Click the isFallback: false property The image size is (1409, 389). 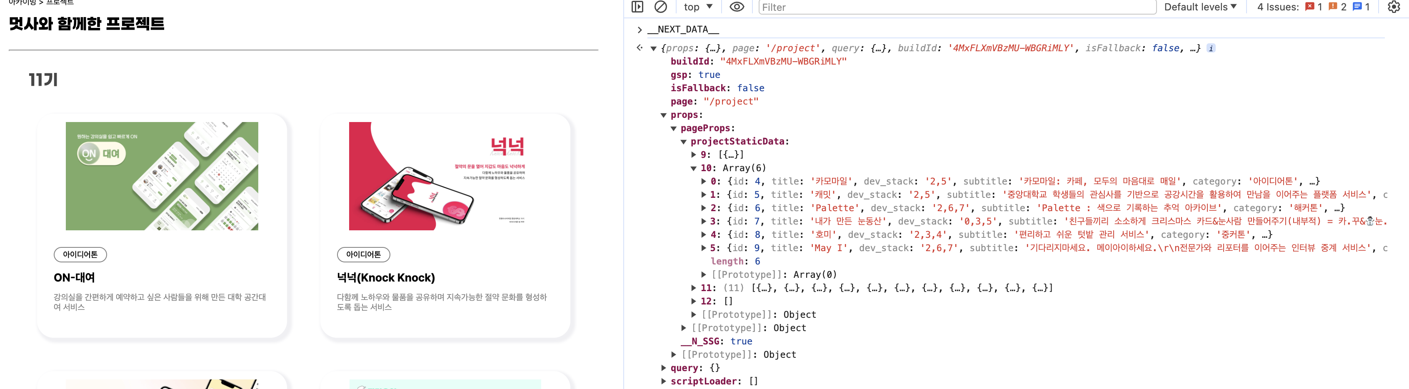click(x=718, y=88)
